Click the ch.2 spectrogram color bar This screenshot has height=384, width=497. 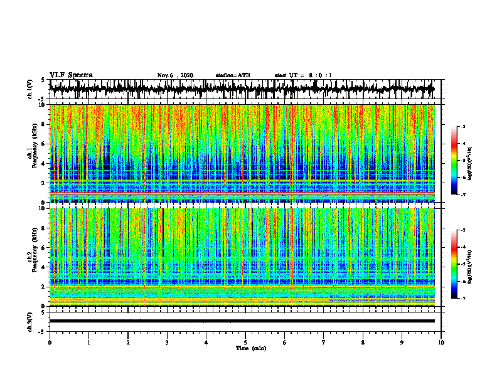[x=454, y=264]
